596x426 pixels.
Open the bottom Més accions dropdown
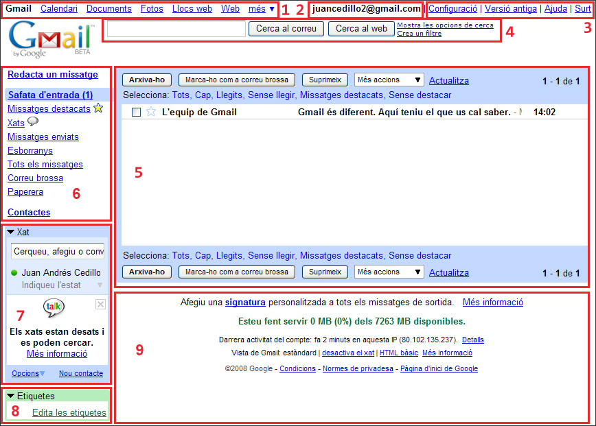(x=389, y=272)
